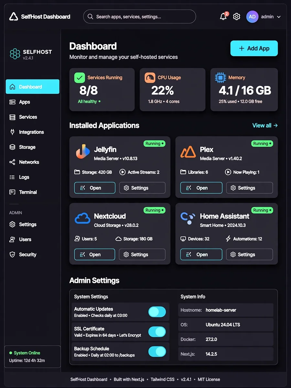Open Plex Settings
The height and width of the screenshot is (388, 291).
tap(249, 188)
